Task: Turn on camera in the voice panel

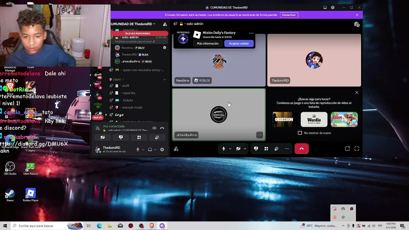Action: [x=103, y=137]
